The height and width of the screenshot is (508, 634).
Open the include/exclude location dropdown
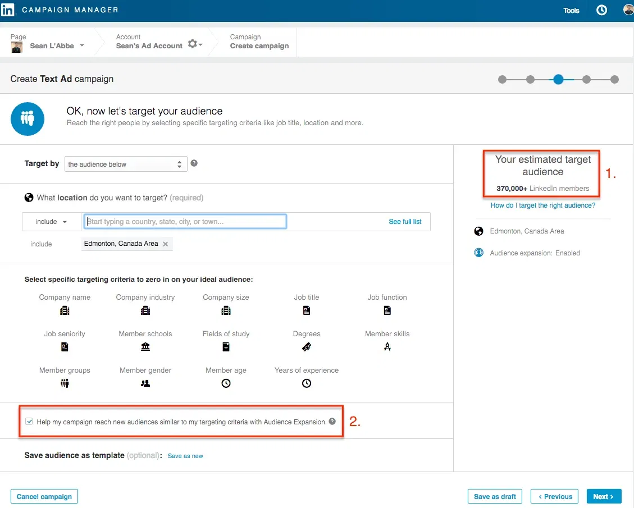coord(51,221)
